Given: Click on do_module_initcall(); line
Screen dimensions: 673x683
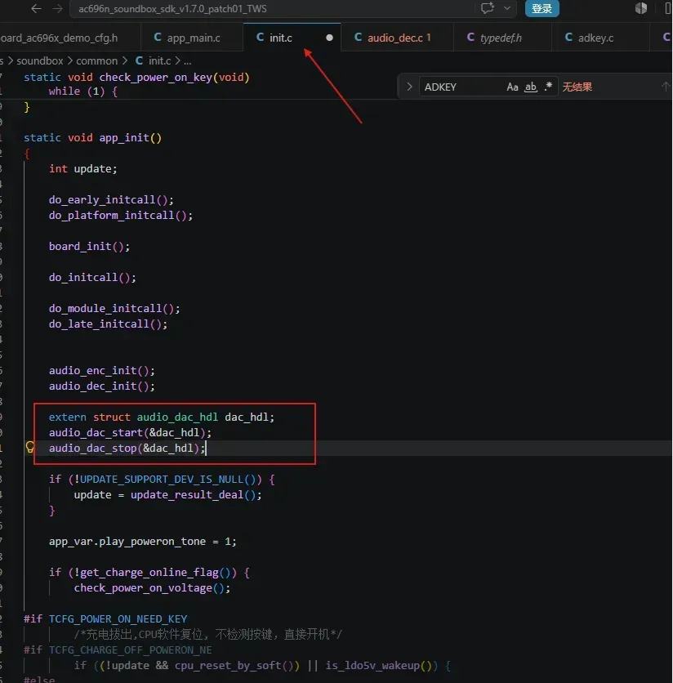Looking at the screenshot, I should [114, 308].
